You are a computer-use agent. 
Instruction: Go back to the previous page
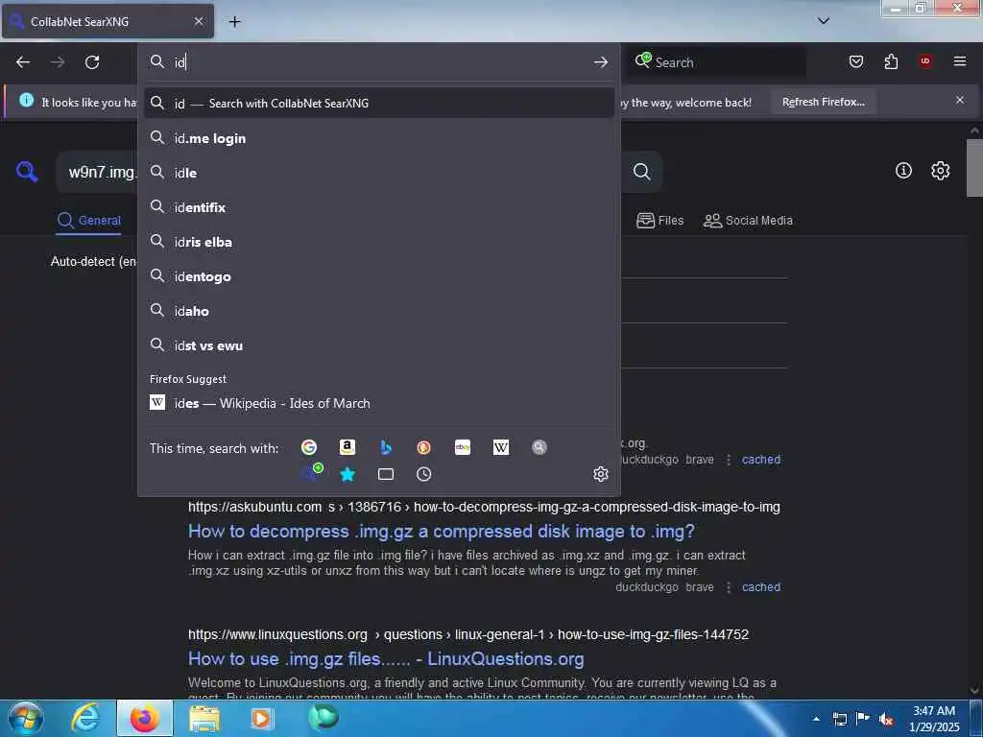pos(23,62)
